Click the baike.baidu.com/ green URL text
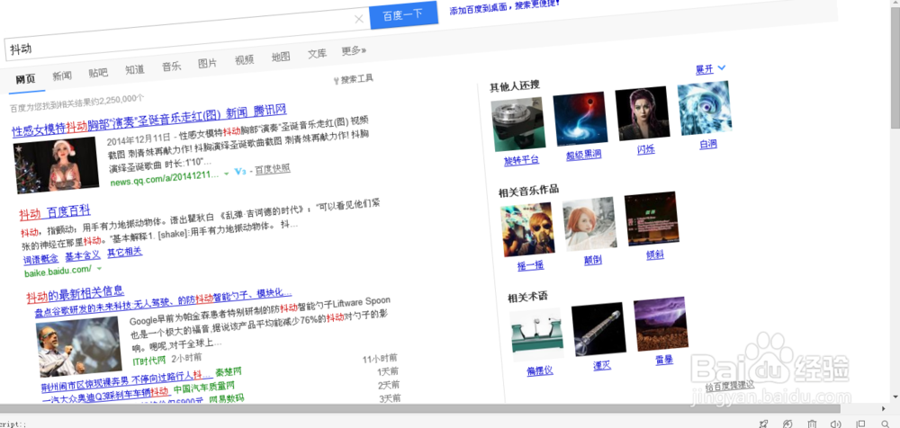Image resolution: width=900 pixels, height=428 pixels. [x=58, y=271]
